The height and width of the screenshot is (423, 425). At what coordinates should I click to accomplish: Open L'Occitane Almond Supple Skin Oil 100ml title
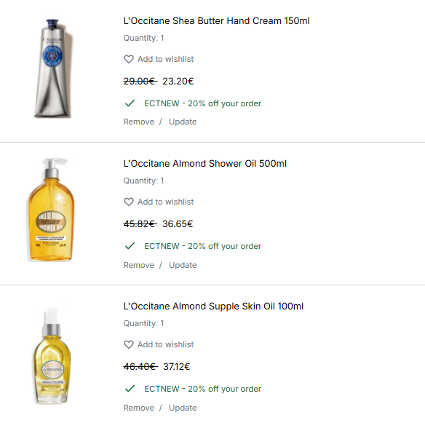point(213,306)
